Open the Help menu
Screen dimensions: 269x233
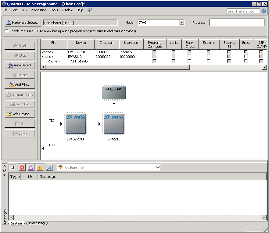click(80, 10)
